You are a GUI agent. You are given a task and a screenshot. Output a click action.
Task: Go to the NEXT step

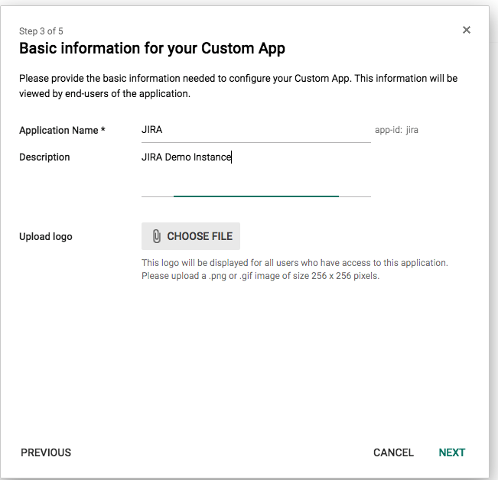click(451, 452)
